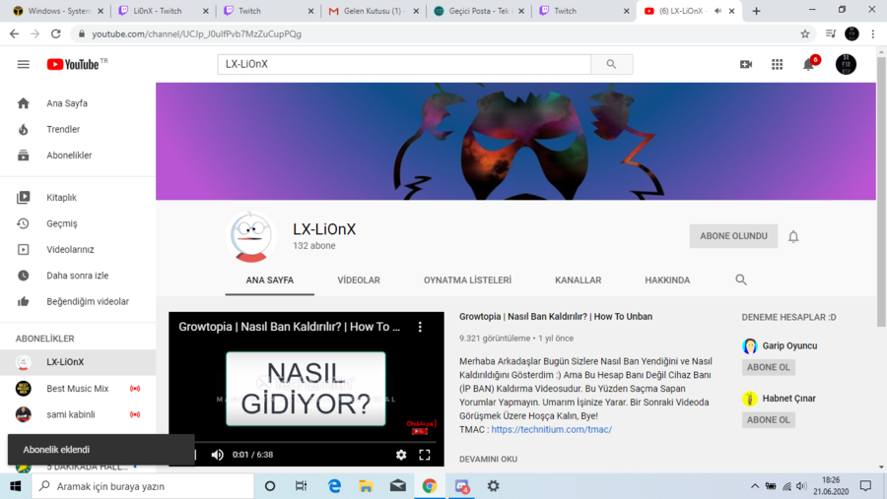This screenshot has width=887, height=499.
Task: Open the YouTube hamburger guide menu
Action: coord(24,64)
